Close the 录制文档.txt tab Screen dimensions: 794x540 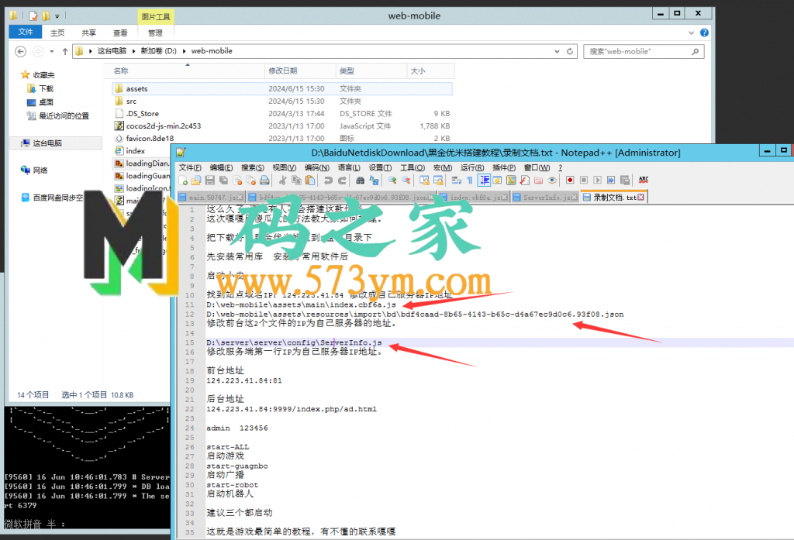[x=640, y=198]
